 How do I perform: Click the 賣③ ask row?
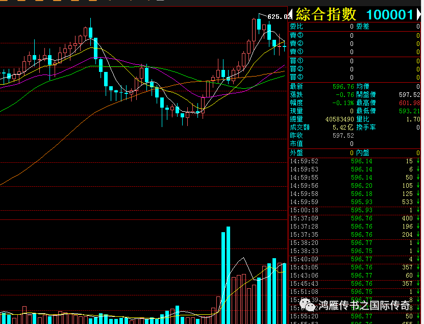pyautogui.click(x=355, y=35)
